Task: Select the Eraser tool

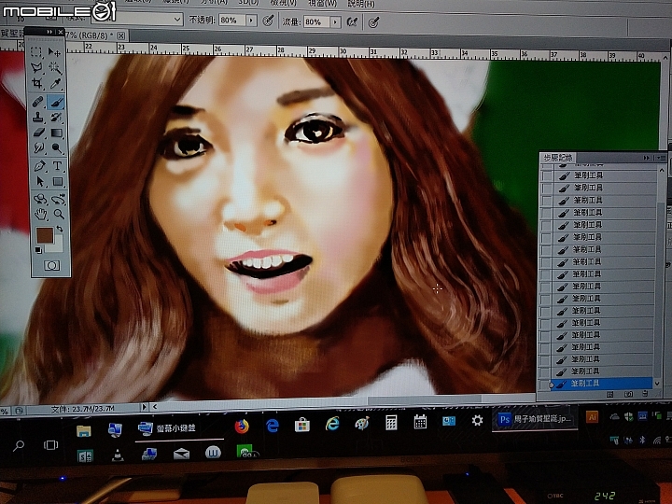Action: coord(38,133)
